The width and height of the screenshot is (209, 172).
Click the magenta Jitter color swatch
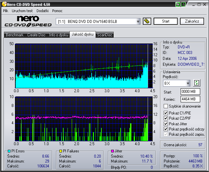(112, 151)
